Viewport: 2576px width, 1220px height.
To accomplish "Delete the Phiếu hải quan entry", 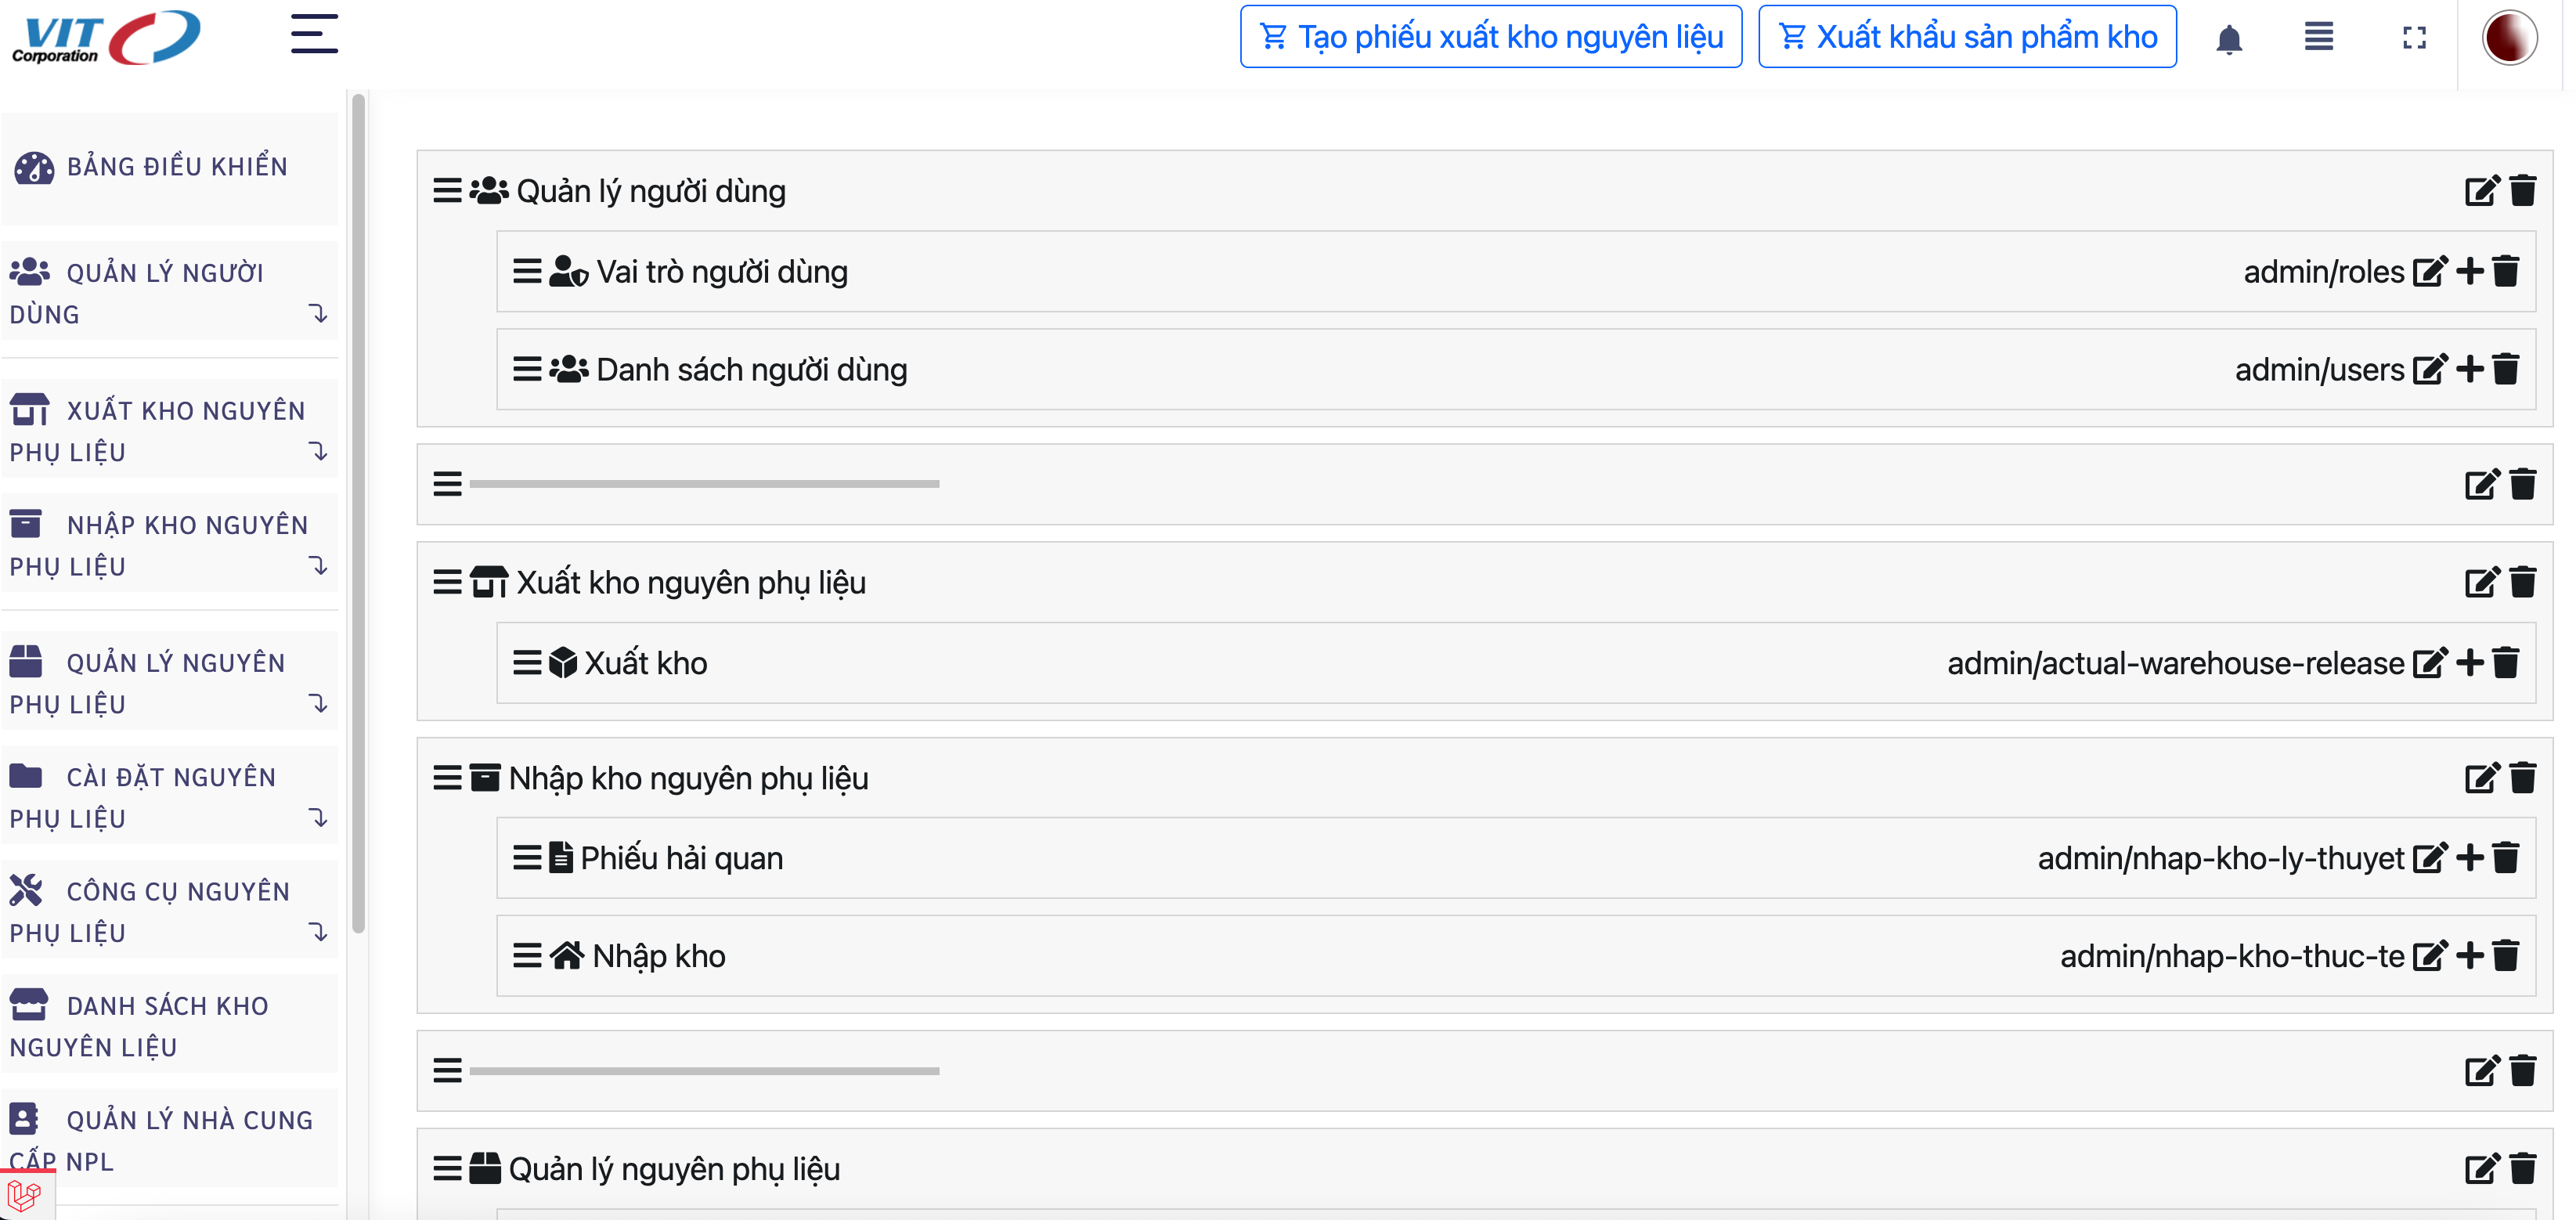I will tap(2505, 858).
